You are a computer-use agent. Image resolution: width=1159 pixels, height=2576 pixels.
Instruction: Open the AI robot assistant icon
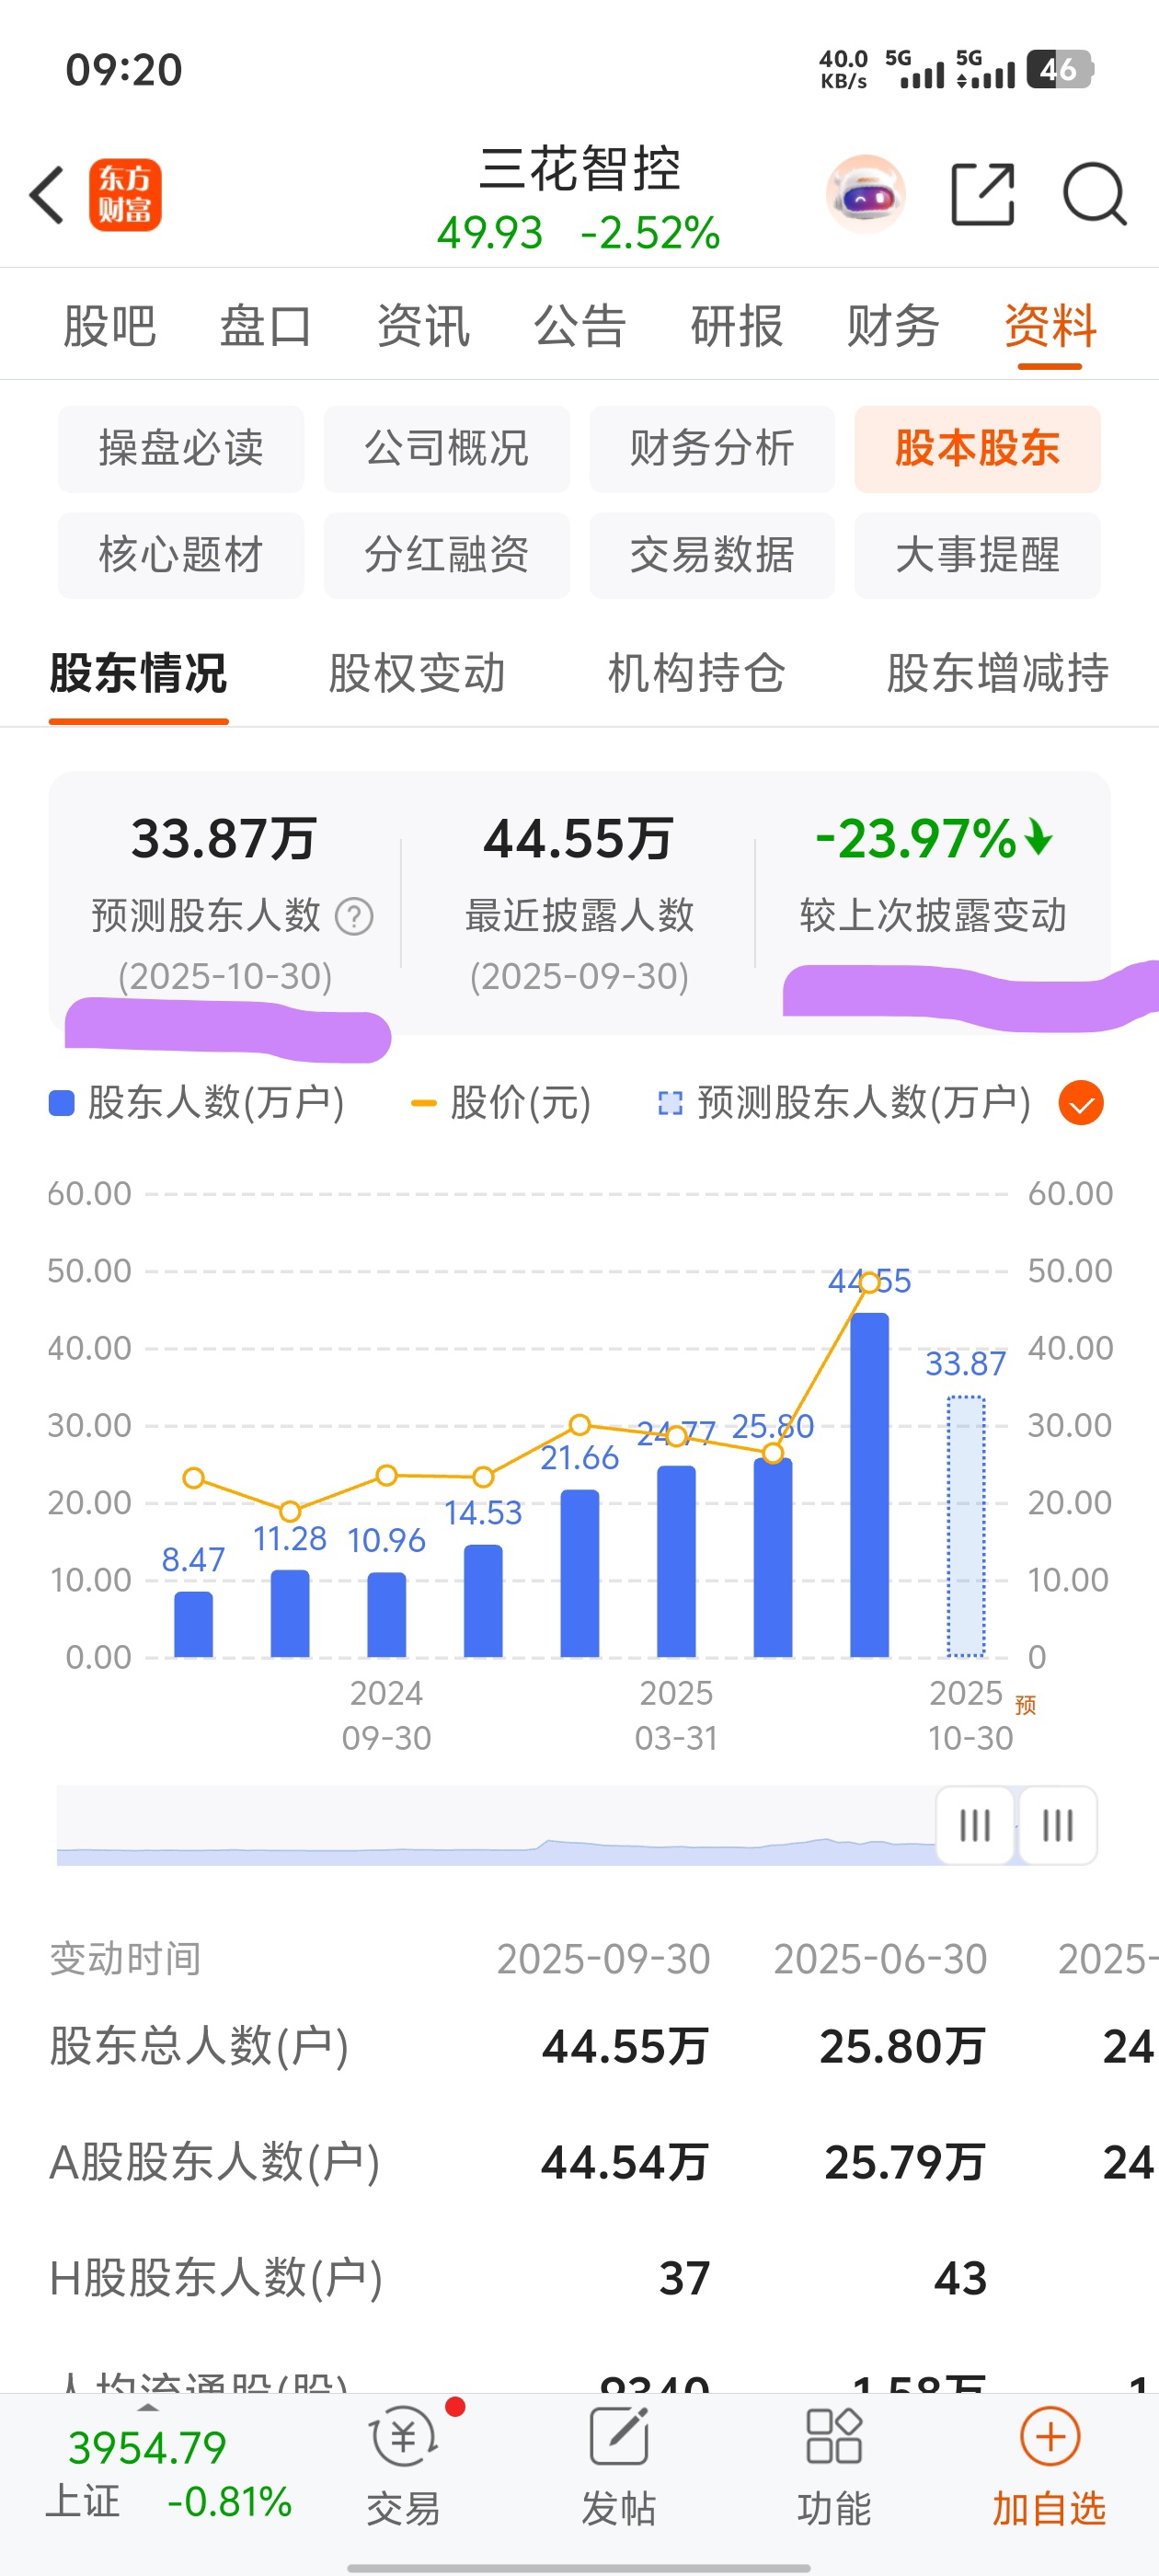pyautogui.click(x=866, y=194)
